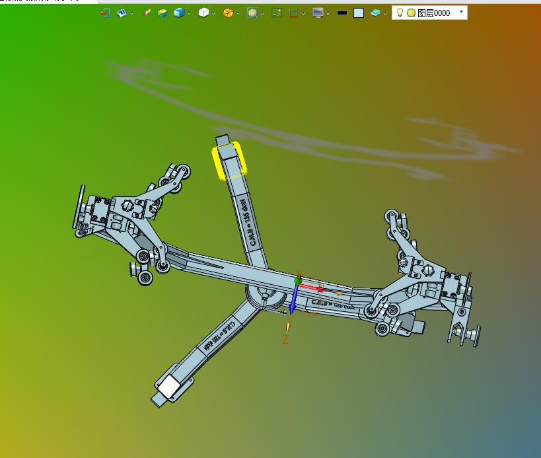The height and width of the screenshot is (458, 541).
Task: Toggle the light bulb layer visibility icon
Action: (400, 13)
